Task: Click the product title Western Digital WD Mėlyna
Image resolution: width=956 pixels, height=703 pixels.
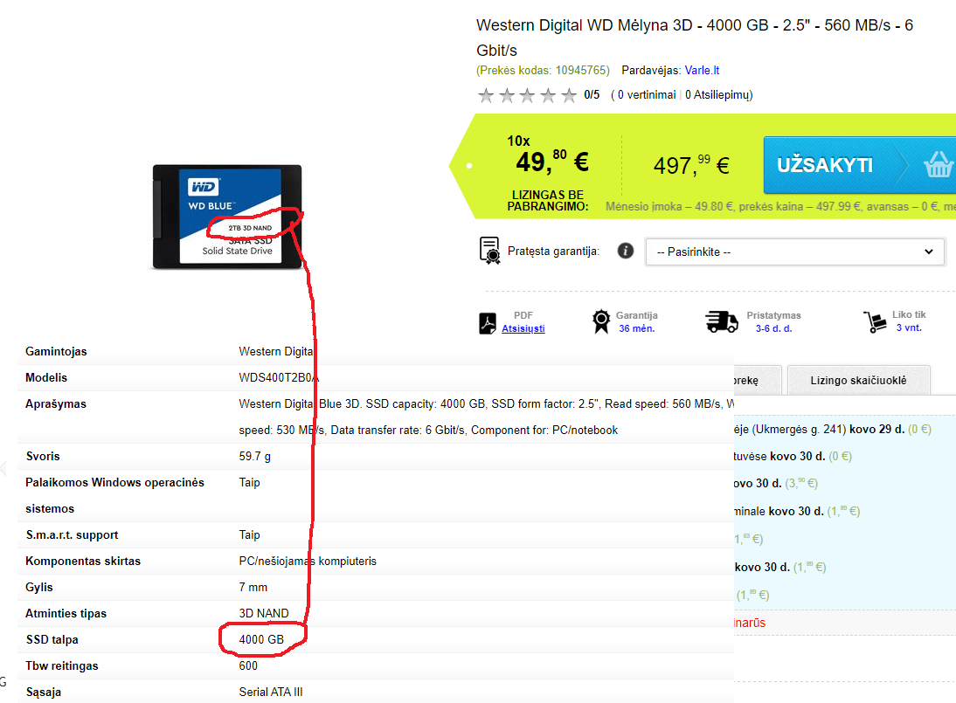Action: (695, 38)
